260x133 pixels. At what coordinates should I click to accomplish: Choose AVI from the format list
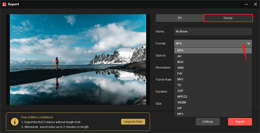(213, 56)
